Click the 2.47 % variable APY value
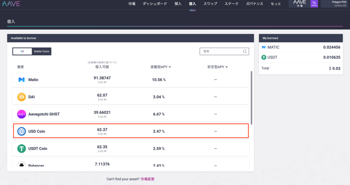 point(159,132)
